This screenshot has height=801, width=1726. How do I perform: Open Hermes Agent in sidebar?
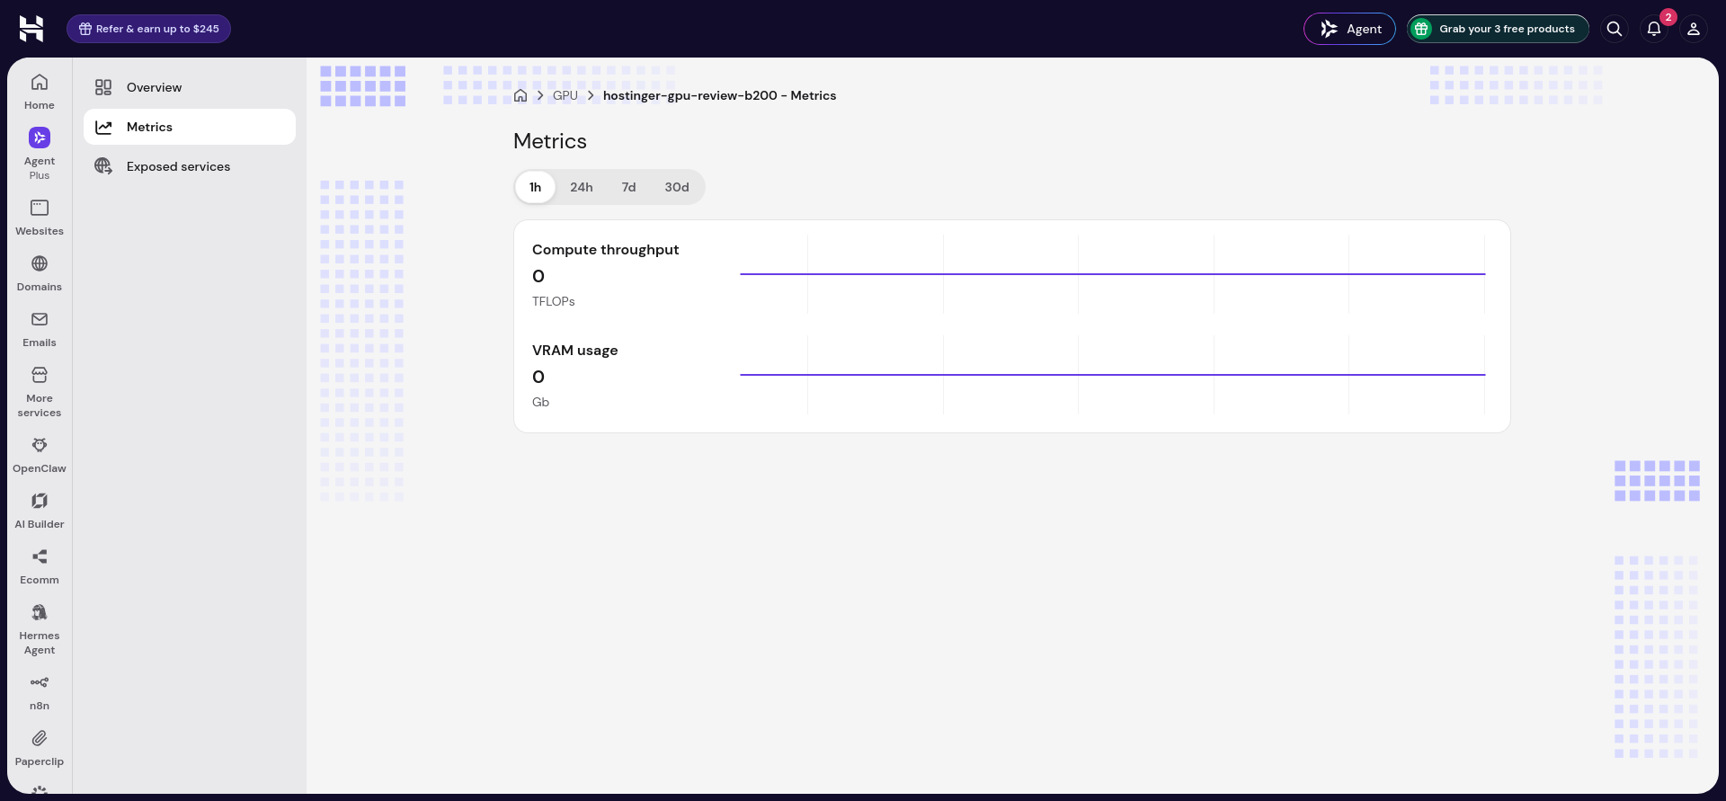(x=40, y=628)
